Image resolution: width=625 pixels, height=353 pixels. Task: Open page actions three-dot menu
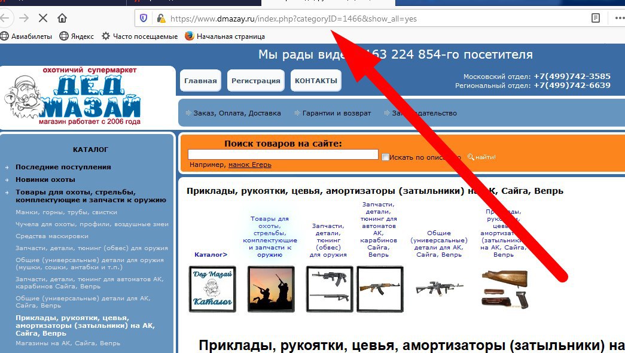620,18
